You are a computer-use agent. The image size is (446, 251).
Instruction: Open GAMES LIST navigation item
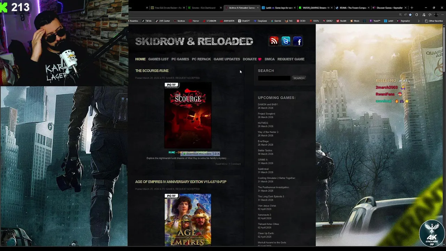(158, 59)
